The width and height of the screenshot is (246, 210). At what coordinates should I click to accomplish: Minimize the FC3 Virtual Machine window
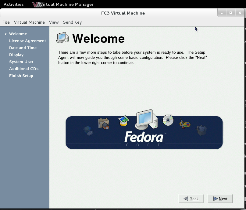pyautogui.click(x=222, y=13)
